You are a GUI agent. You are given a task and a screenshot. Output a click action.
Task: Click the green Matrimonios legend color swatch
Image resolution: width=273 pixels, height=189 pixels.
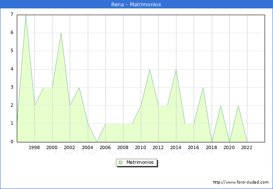click(121, 162)
